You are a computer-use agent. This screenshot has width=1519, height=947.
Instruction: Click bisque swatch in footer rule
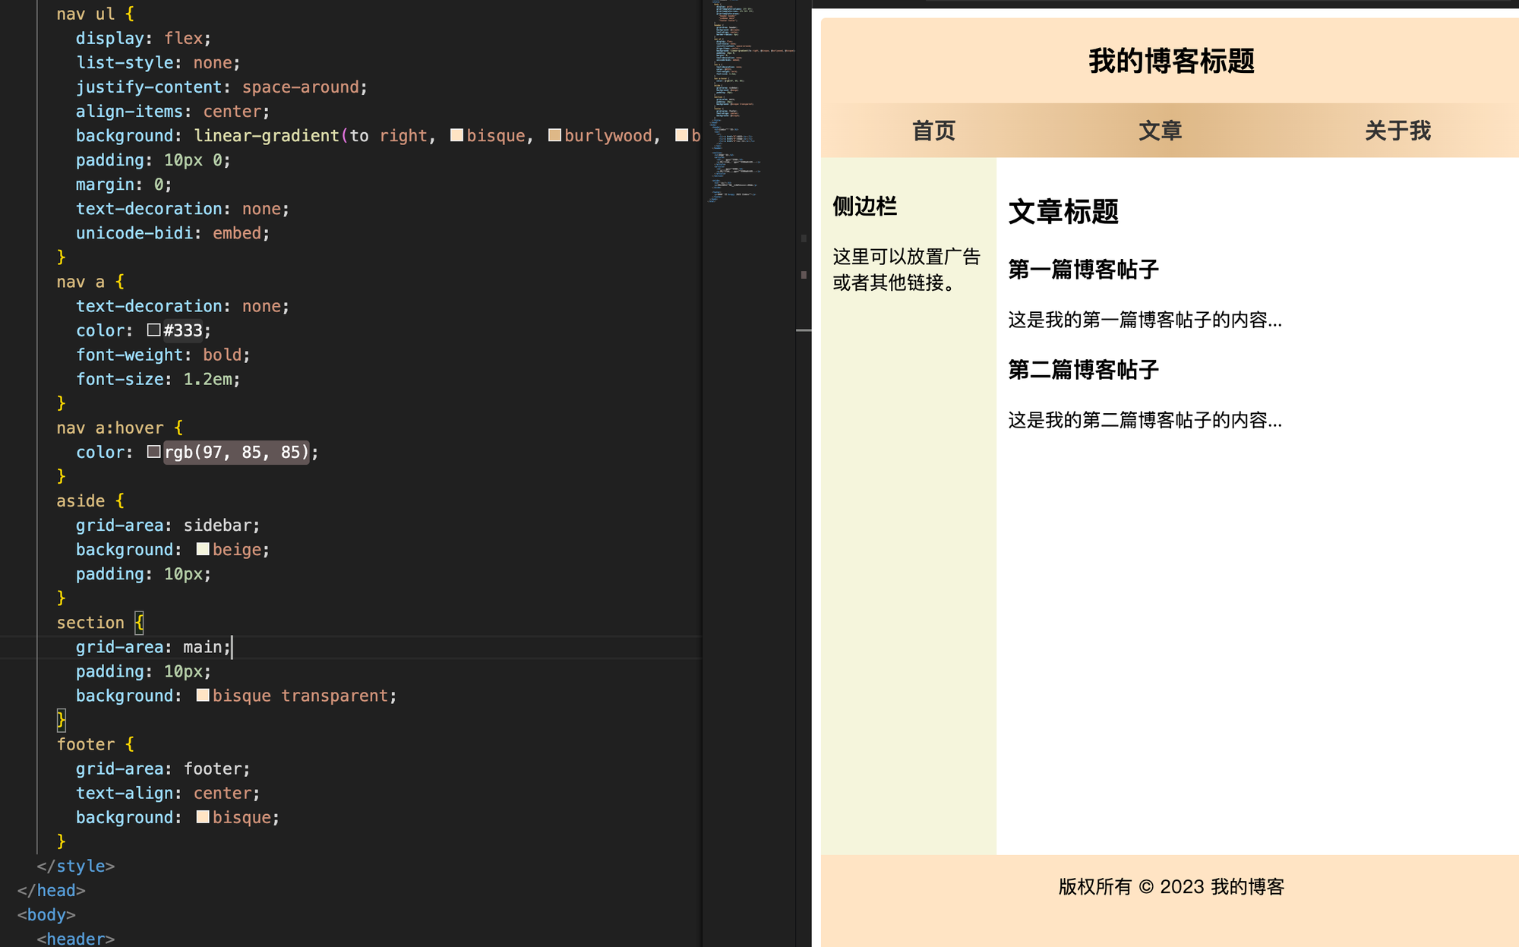203,817
